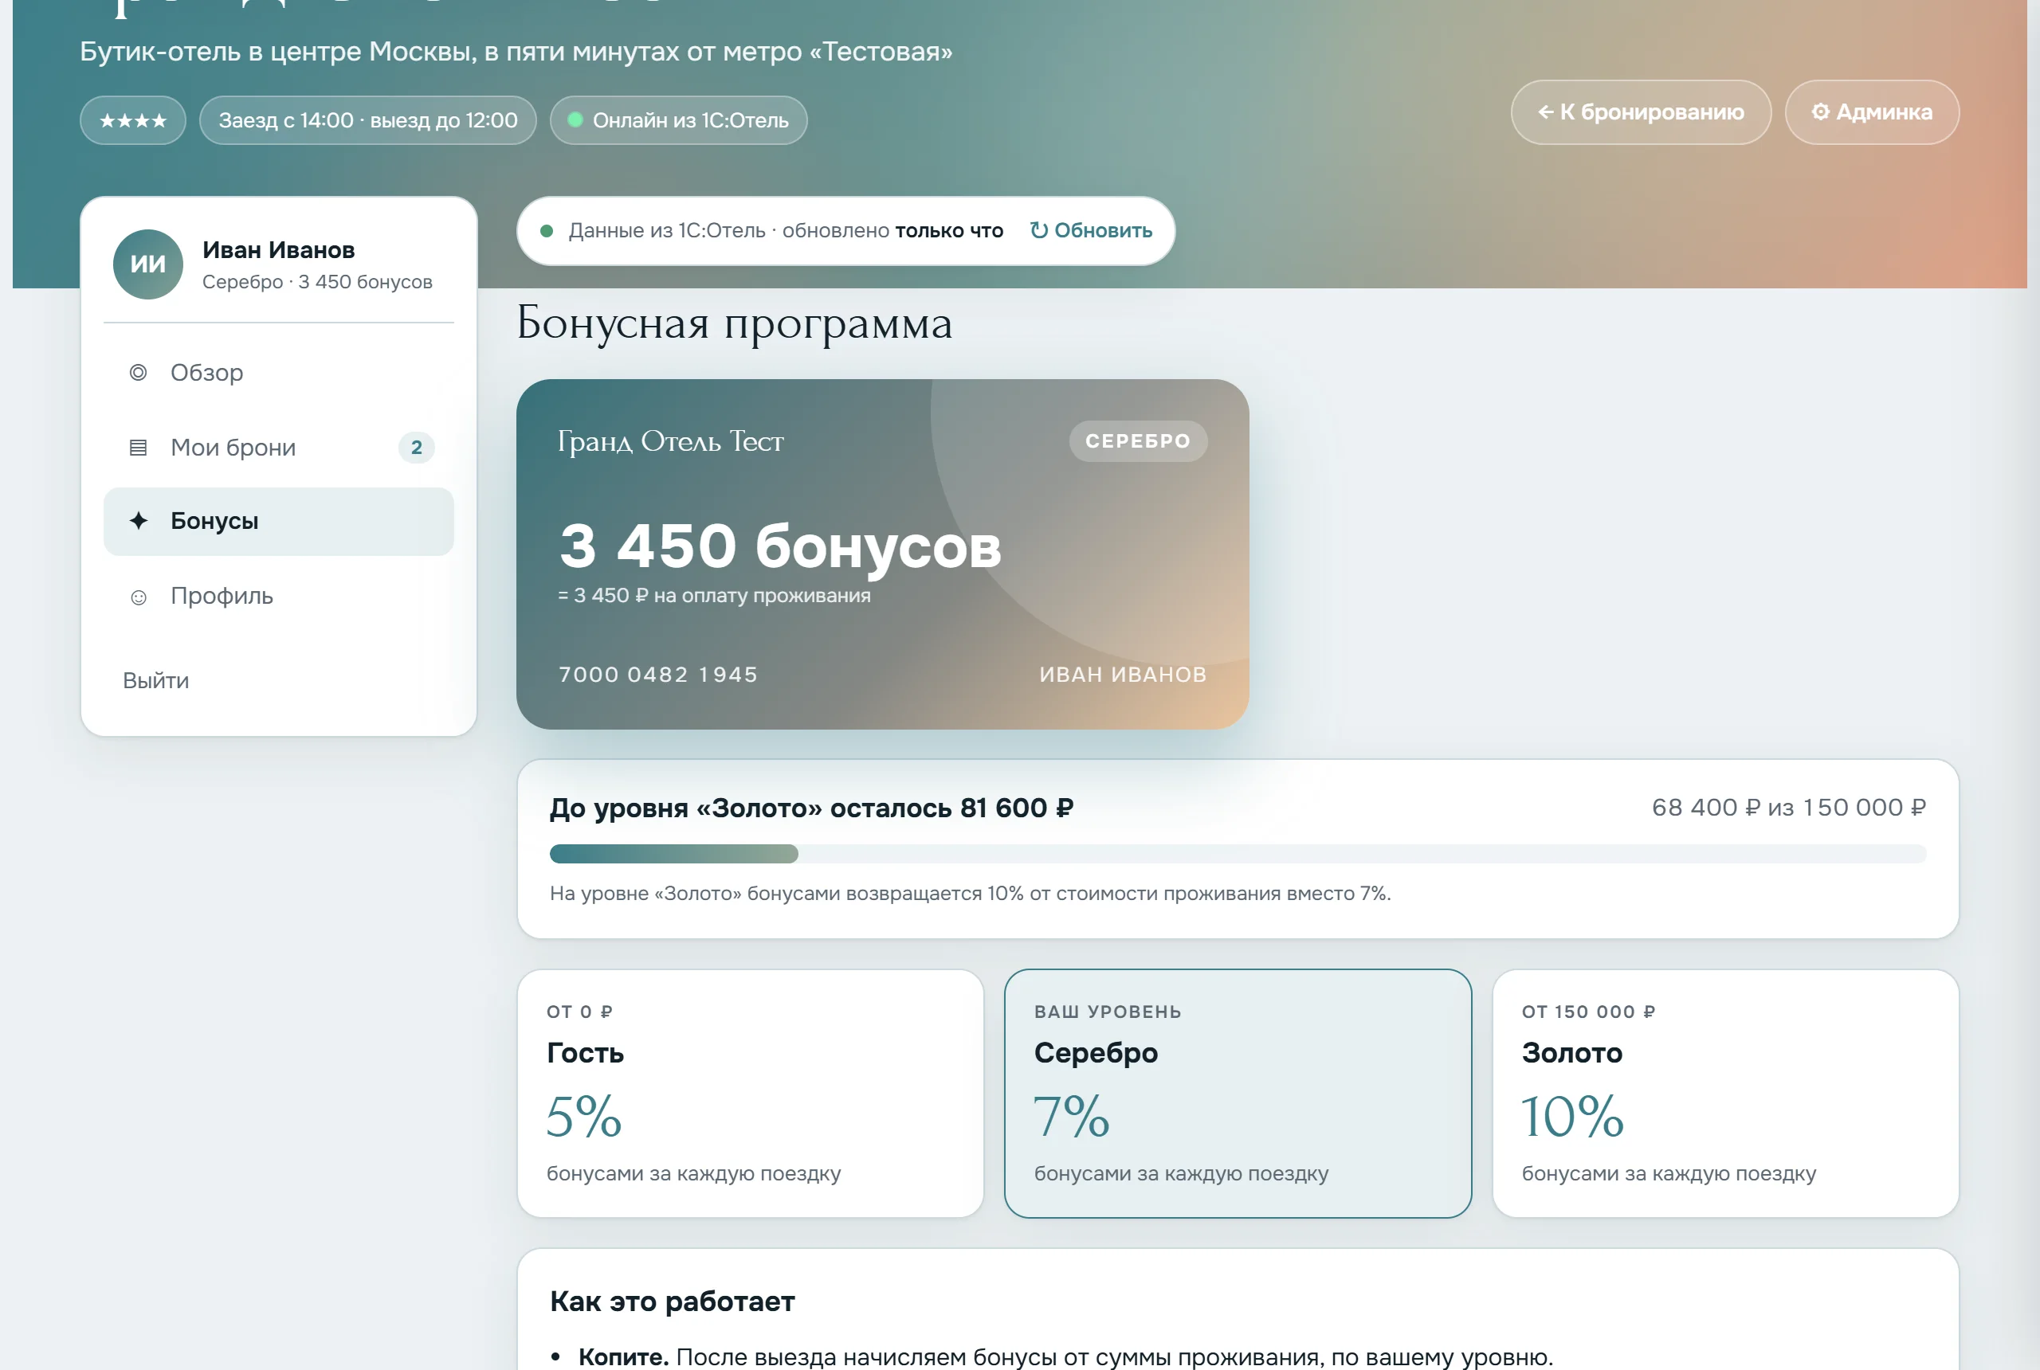The image size is (2040, 1370).
Task: Click the Бонусы star icon
Action: [x=138, y=522]
